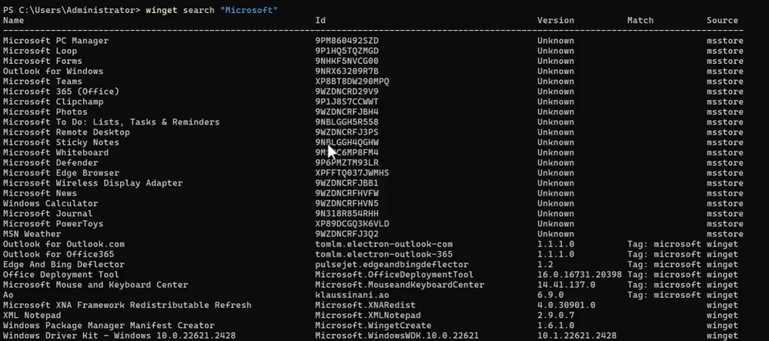
Task: Click the 'Outlook for Office365' name
Action: (x=59, y=254)
